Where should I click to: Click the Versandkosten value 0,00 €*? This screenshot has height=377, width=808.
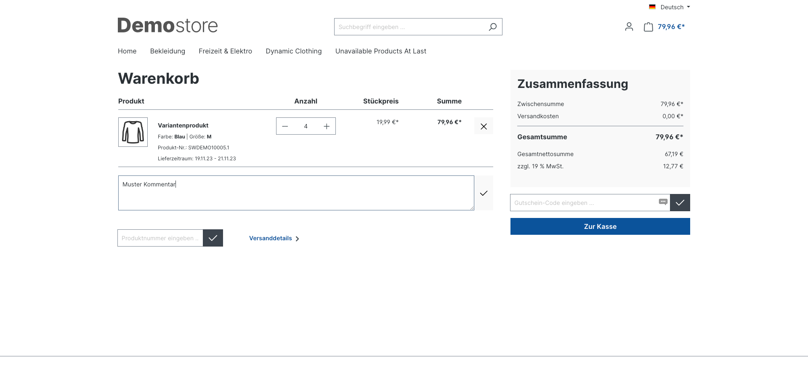pos(673,116)
